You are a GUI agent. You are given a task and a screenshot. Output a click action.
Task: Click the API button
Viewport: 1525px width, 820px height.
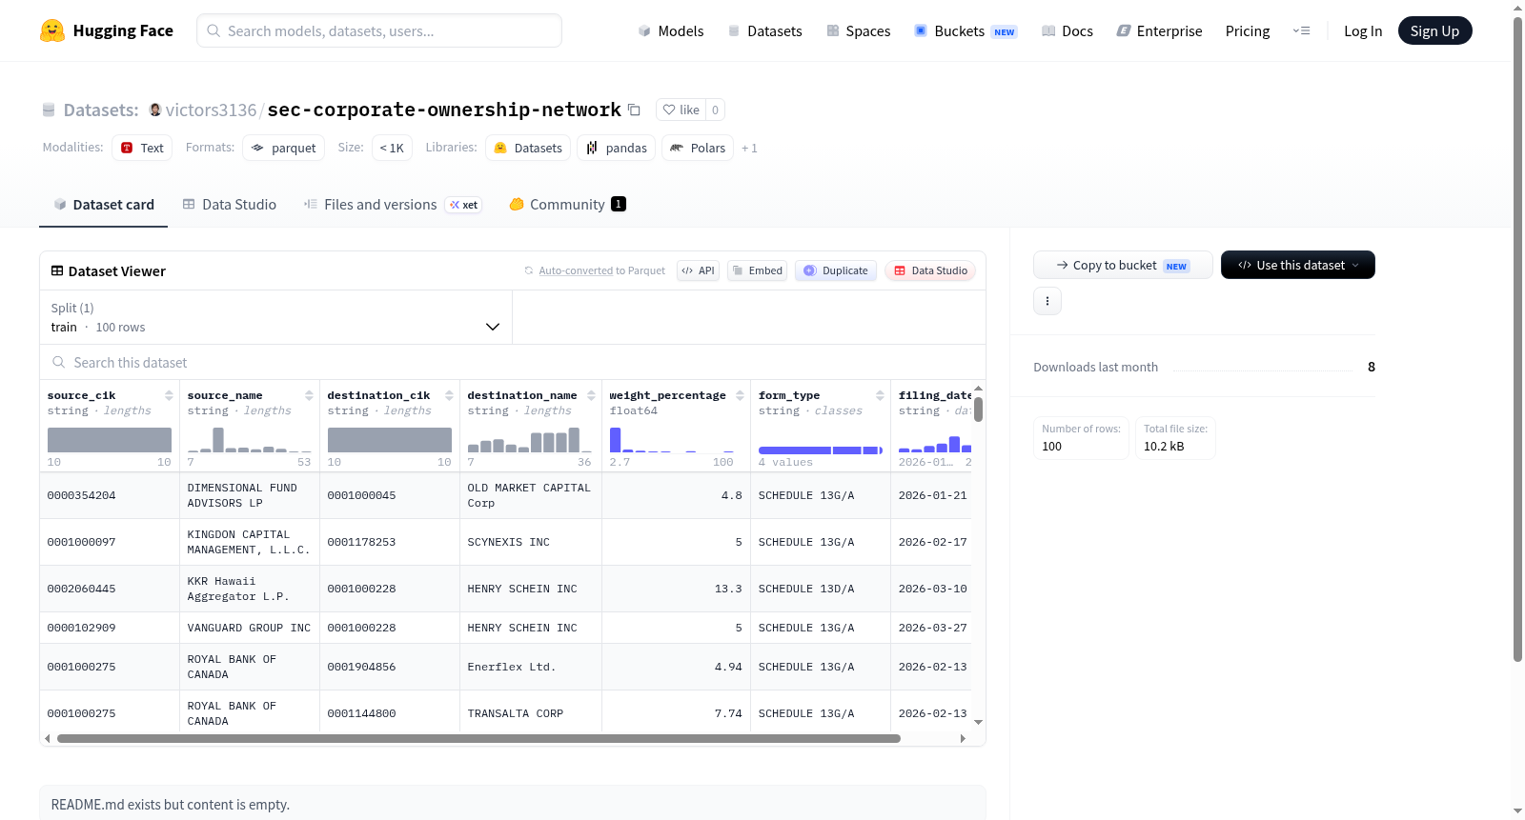pyautogui.click(x=698, y=270)
